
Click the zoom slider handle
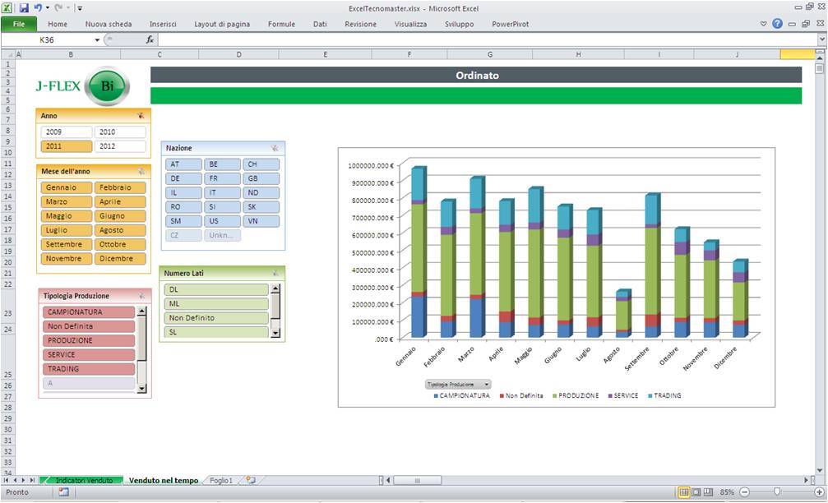pyautogui.click(x=777, y=492)
